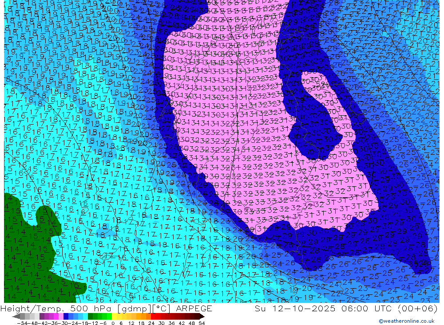Click the 54 legend scale label
This screenshot has height=325, width=444.
point(202,323)
